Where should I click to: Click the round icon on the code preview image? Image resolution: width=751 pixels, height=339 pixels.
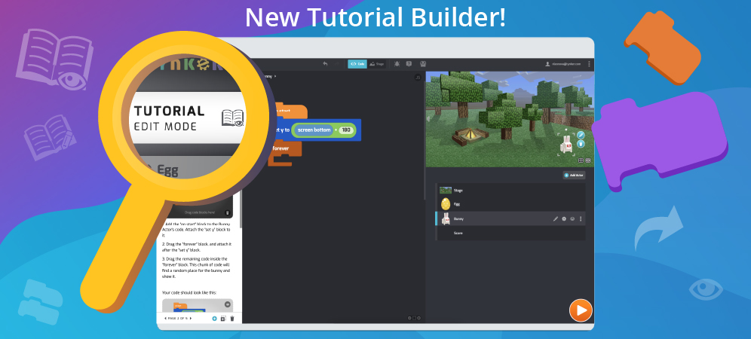click(228, 304)
